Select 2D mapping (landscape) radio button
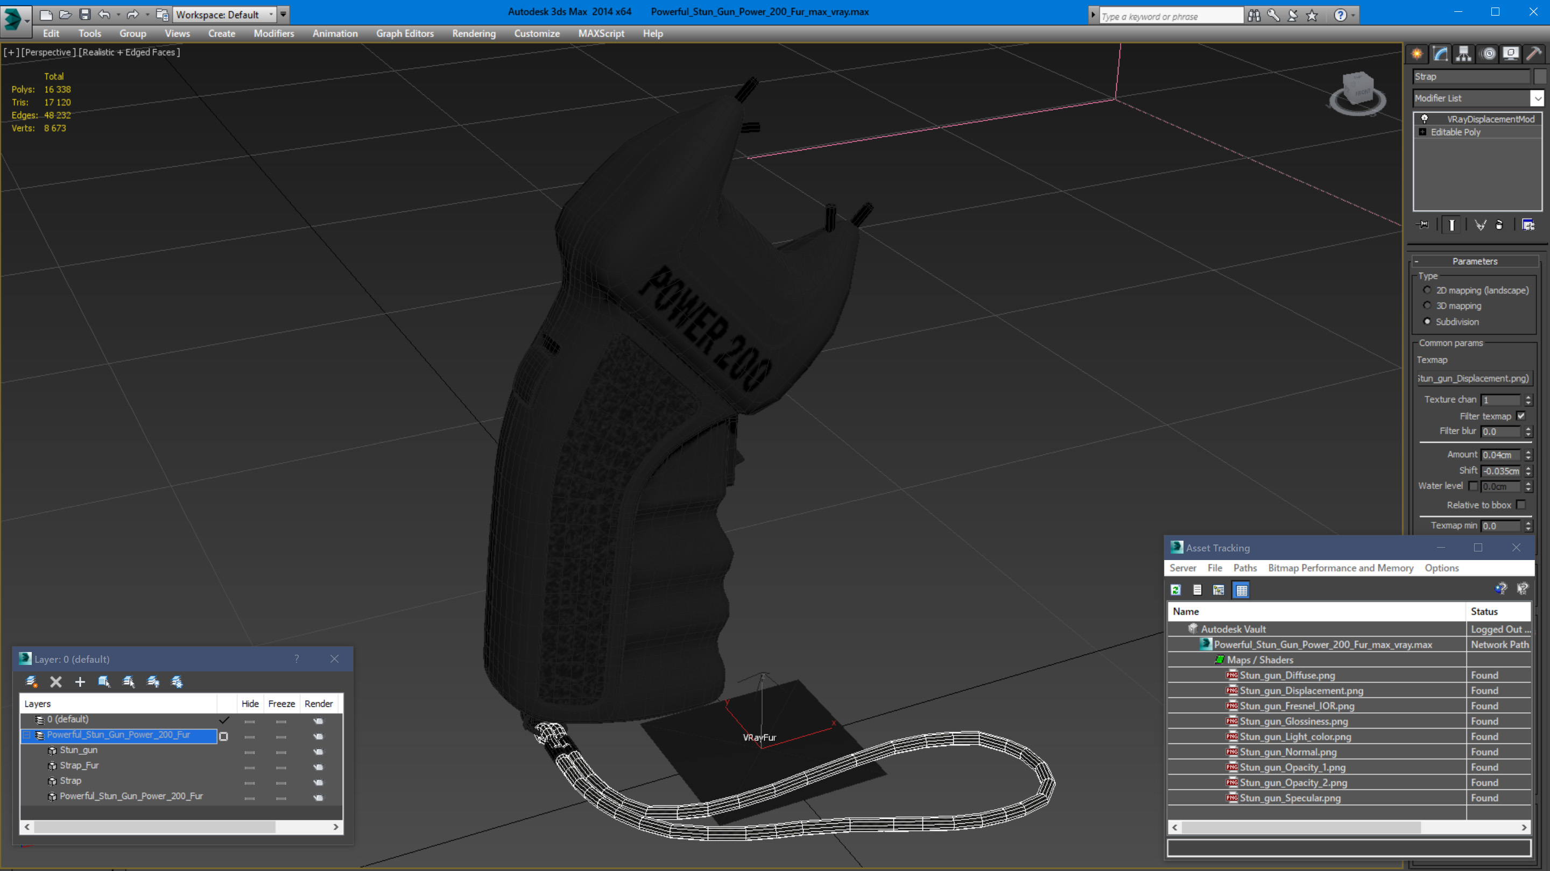Image resolution: width=1550 pixels, height=871 pixels. tap(1427, 290)
